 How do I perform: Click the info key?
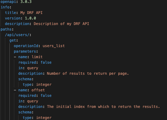click(5, 7)
